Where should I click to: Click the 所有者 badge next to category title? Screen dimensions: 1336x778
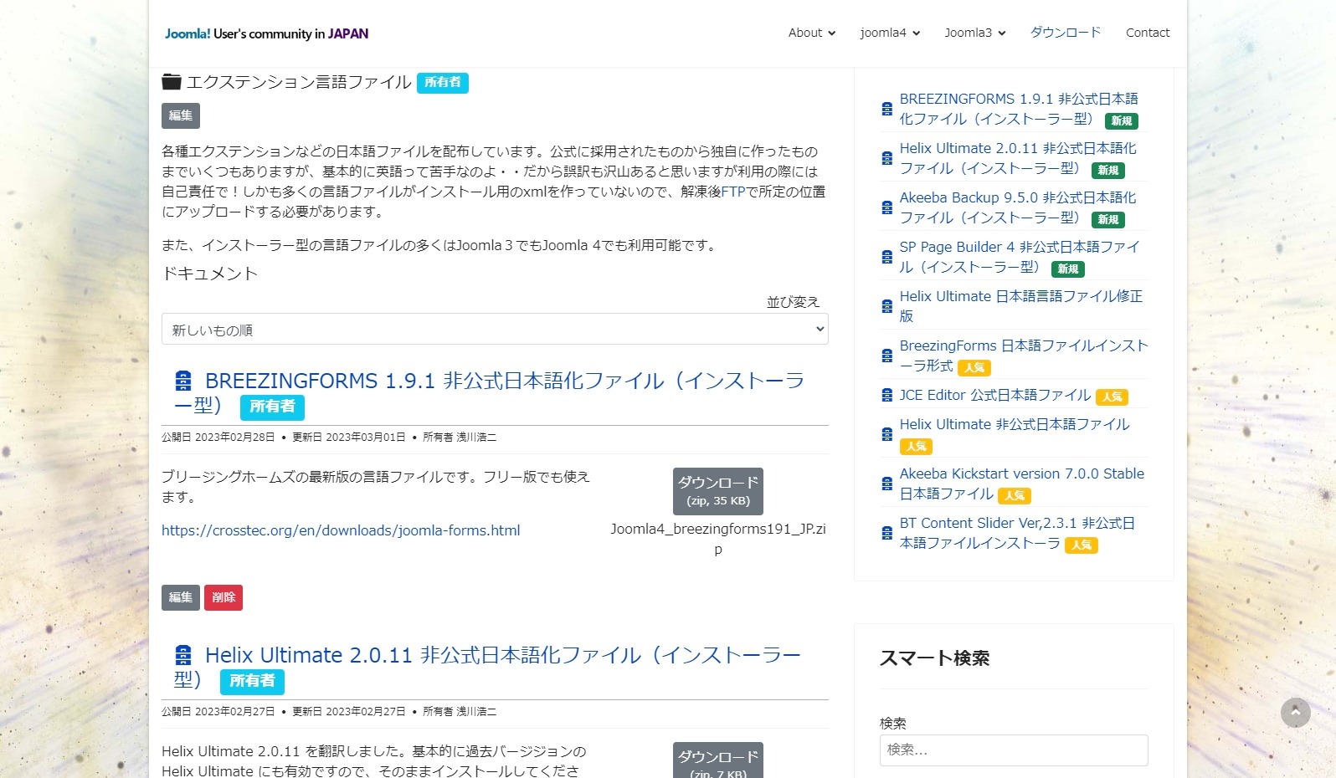point(443,82)
